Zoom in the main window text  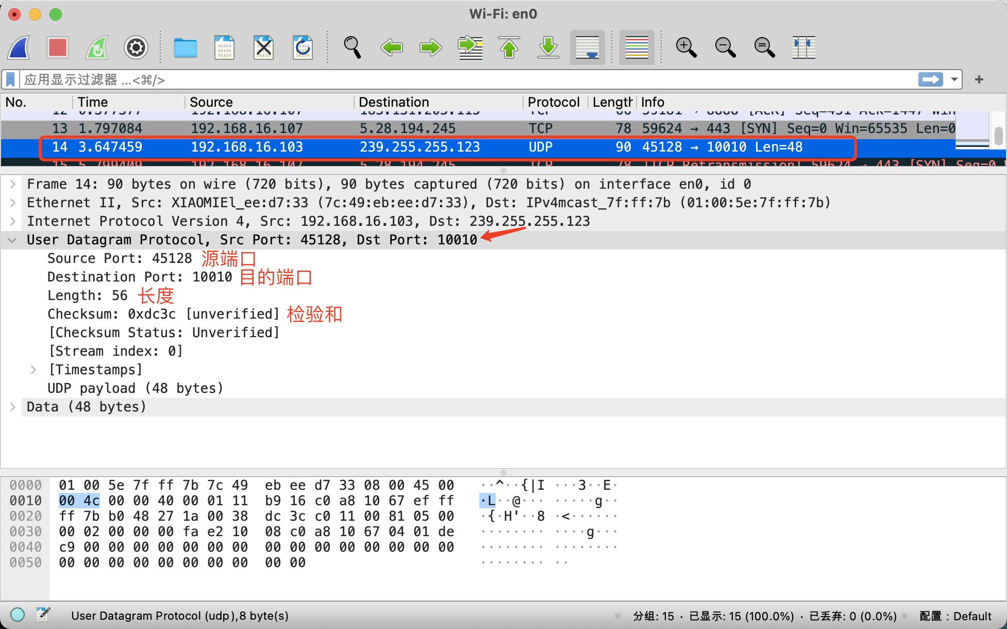click(686, 48)
